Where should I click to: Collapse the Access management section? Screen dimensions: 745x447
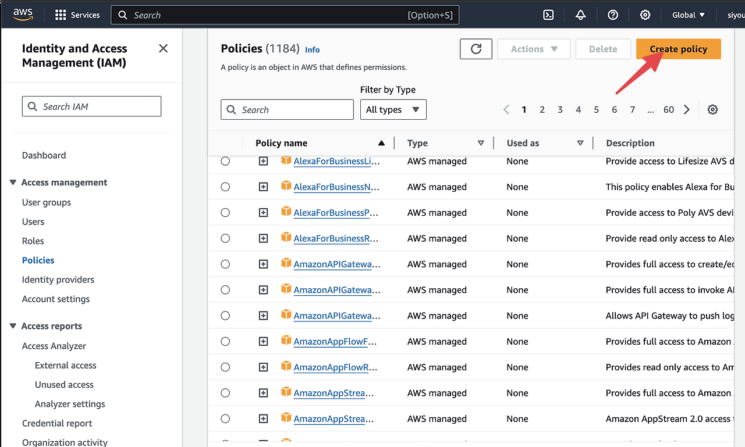tap(13, 183)
